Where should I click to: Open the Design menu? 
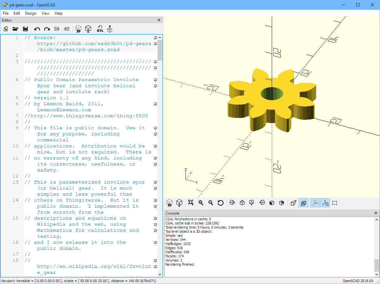point(30,13)
